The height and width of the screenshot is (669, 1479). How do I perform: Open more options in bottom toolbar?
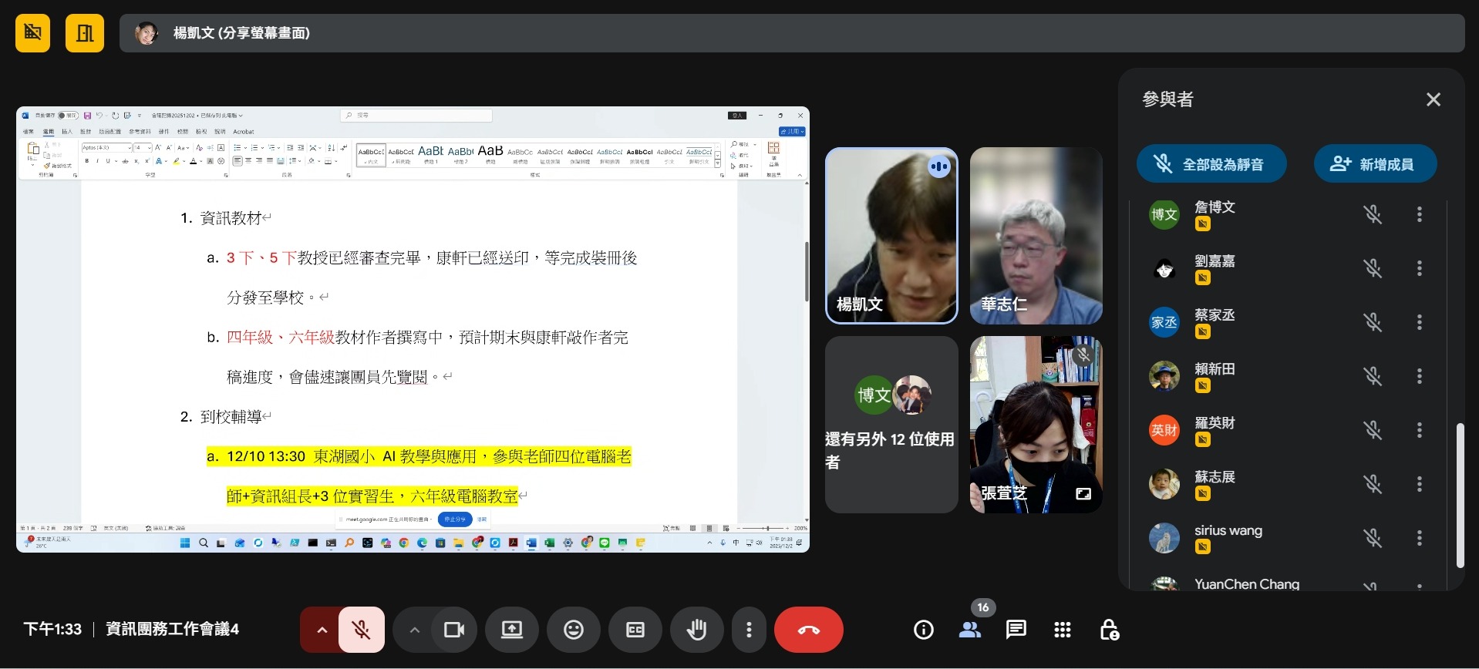(x=748, y=630)
